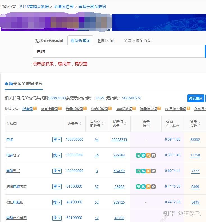Open keyword link 电脑管家
The height and width of the screenshot is (222, 206).
13,155
